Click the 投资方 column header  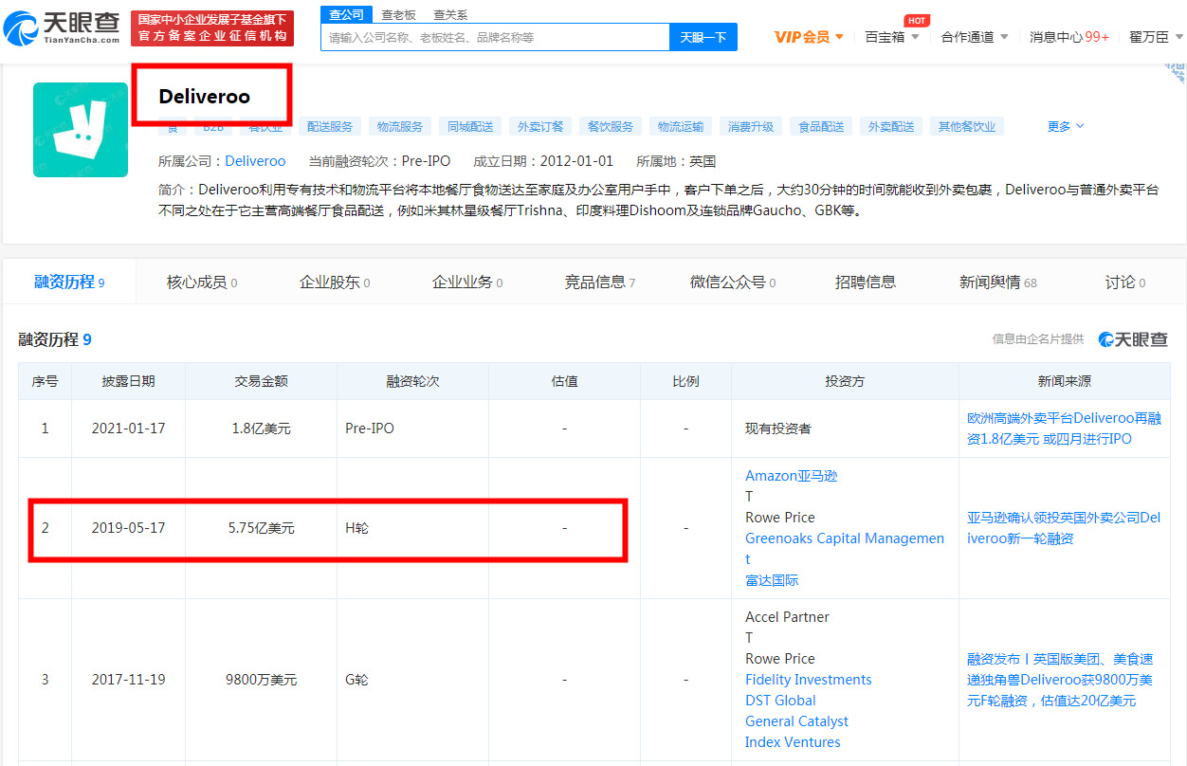(x=845, y=381)
